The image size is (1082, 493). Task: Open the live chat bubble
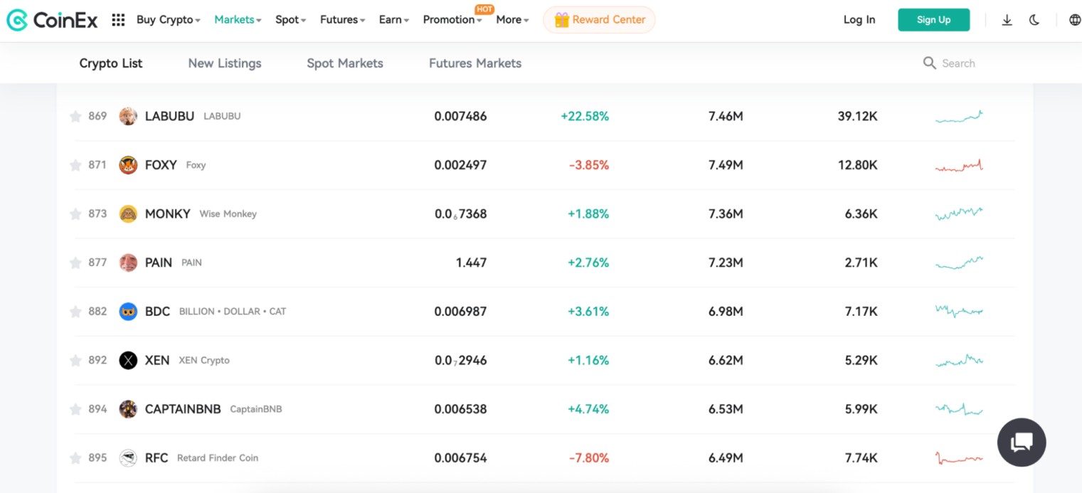[1022, 442]
